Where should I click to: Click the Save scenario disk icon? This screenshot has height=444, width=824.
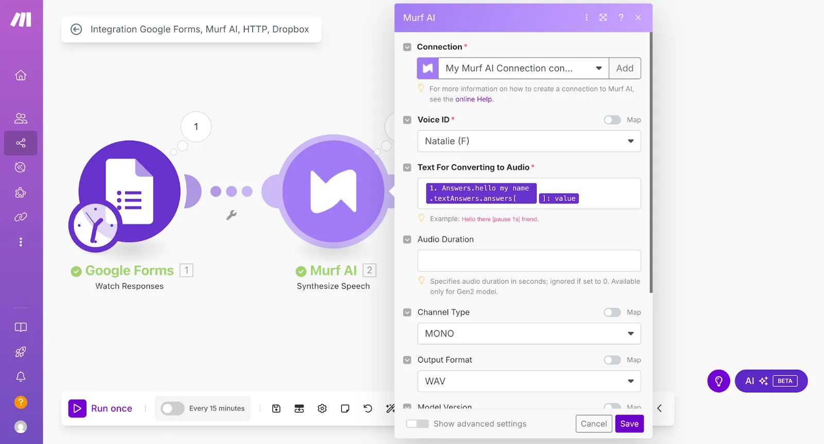pos(276,408)
